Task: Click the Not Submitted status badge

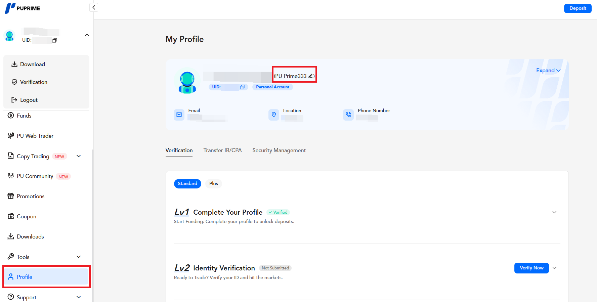Action: pos(275,268)
